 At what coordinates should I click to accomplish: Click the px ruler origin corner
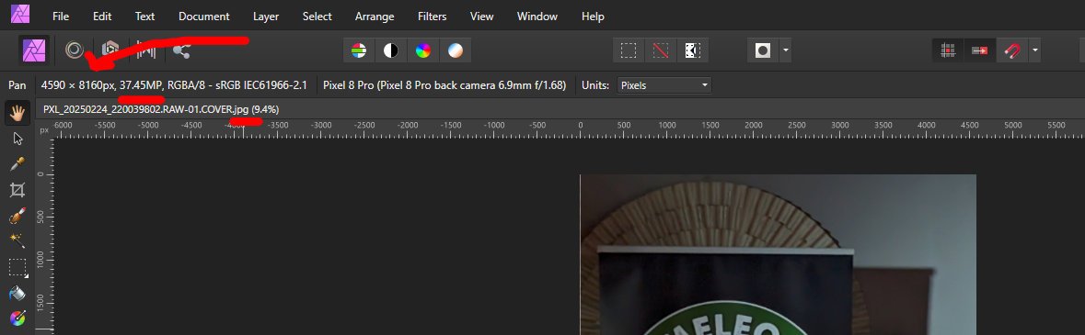[44, 129]
